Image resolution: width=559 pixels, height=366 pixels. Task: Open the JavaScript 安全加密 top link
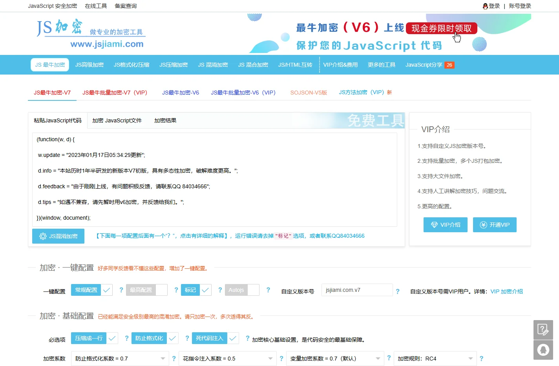53,6
